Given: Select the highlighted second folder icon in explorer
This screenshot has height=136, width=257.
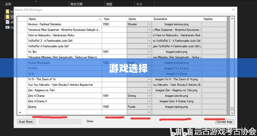Looking at the screenshot, I should [7, 17].
